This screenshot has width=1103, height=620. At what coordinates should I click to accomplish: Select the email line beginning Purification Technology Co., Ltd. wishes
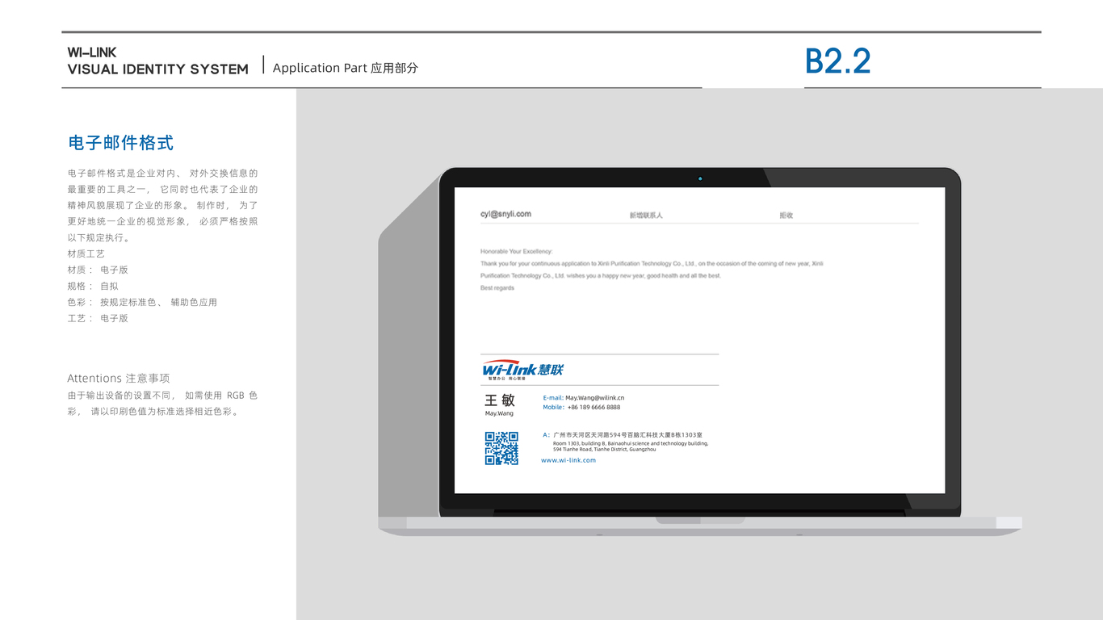point(601,276)
